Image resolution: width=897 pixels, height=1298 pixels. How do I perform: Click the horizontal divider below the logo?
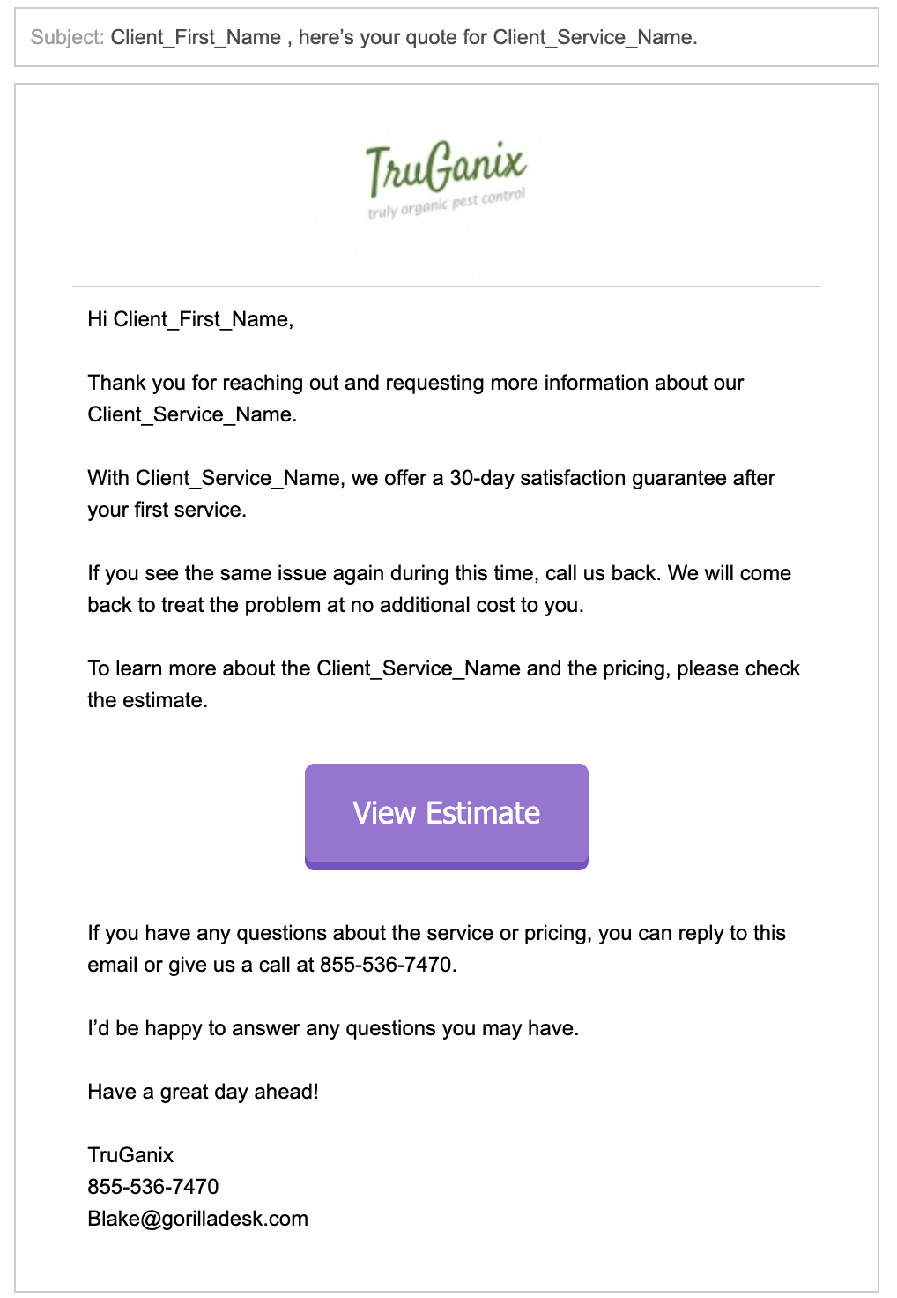point(447,287)
